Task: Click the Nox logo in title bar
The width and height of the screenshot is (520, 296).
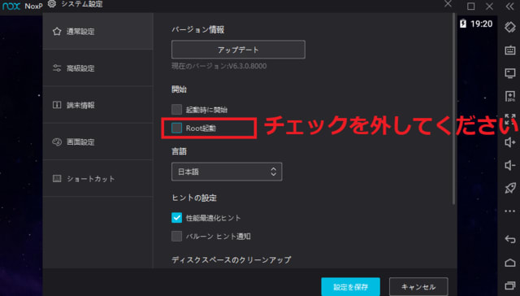Action: 11,6
